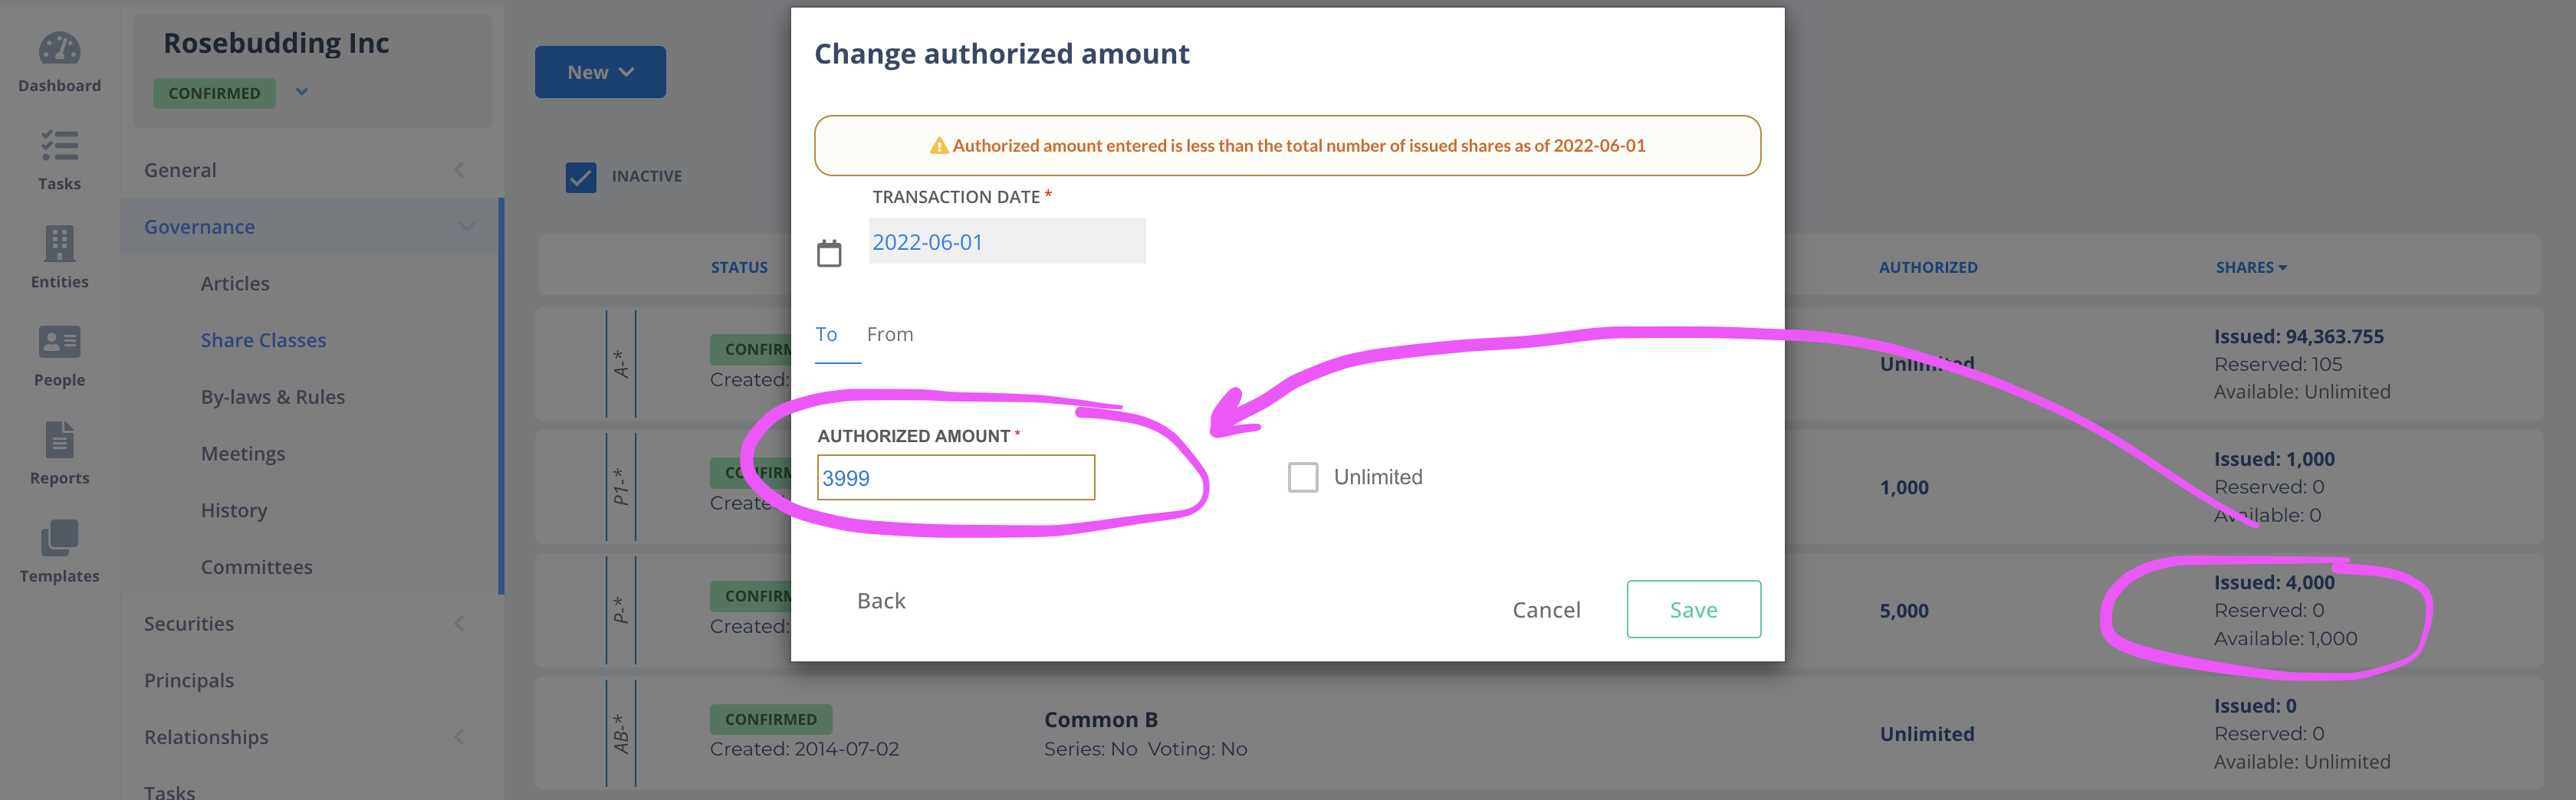
Task: Expand the General section chevron
Action: [x=459, y=170]
